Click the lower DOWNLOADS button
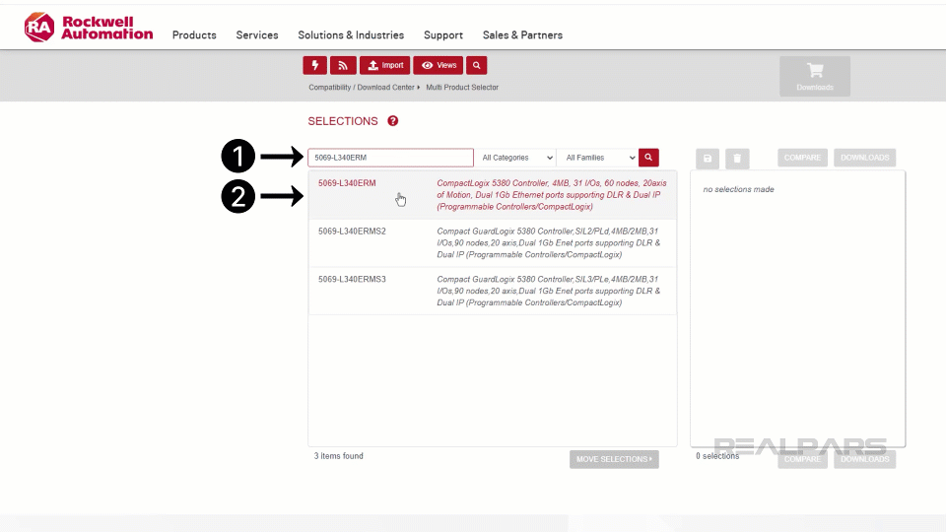 pos(864,460)
